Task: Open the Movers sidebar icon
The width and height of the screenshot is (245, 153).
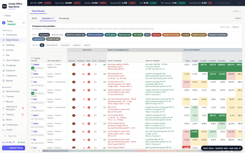Action: click(x=4, y=102)
